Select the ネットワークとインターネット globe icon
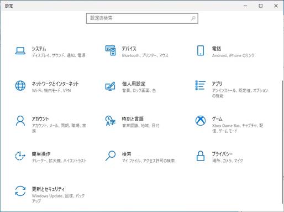284x212 pixels. (x=20, y=86)
